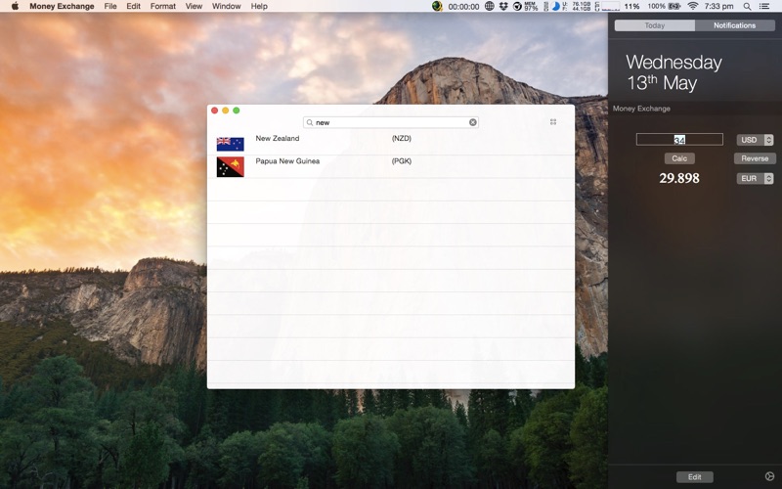The image size is (782, 489).
Task: Open Spotlight search magnifier
Action: 747,6
